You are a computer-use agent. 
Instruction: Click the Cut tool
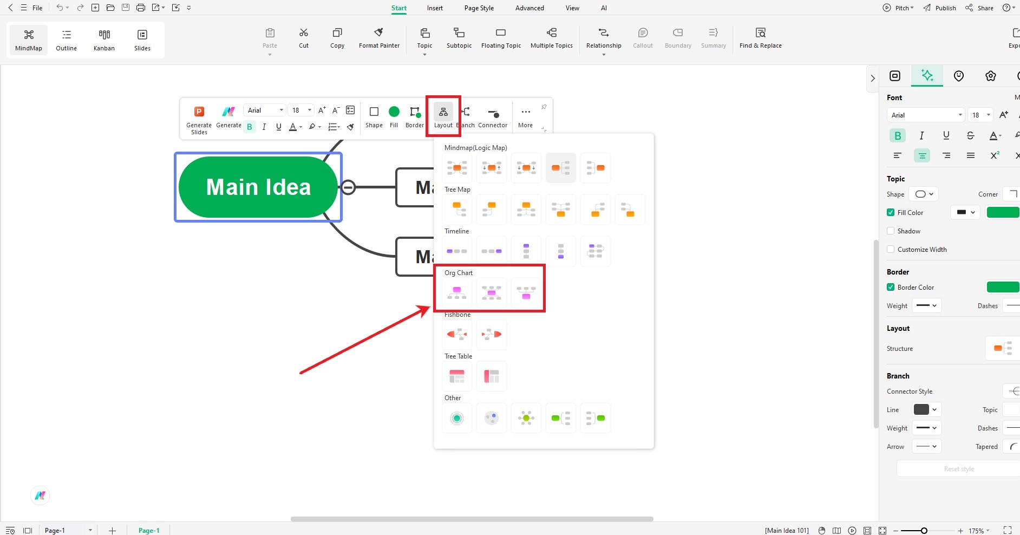tap(304, 38)
